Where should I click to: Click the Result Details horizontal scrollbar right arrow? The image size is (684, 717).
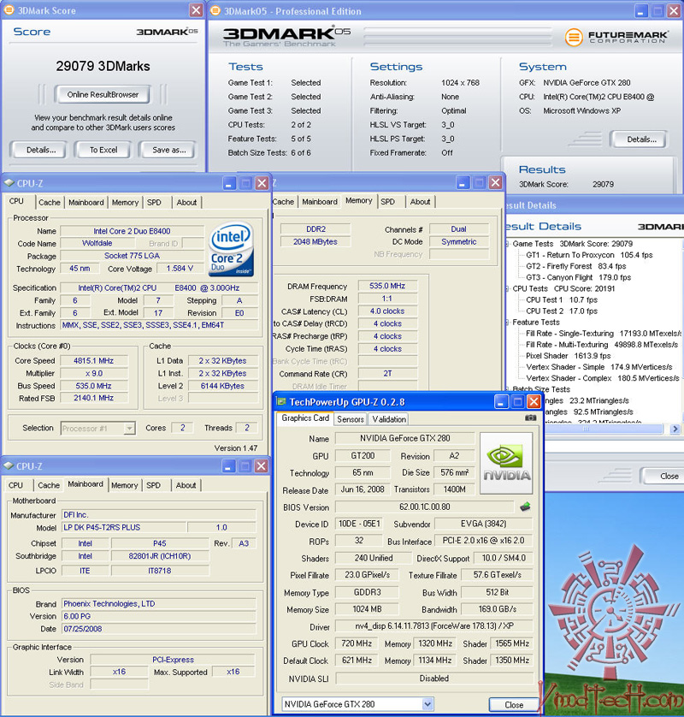click(x=675, y=429)
